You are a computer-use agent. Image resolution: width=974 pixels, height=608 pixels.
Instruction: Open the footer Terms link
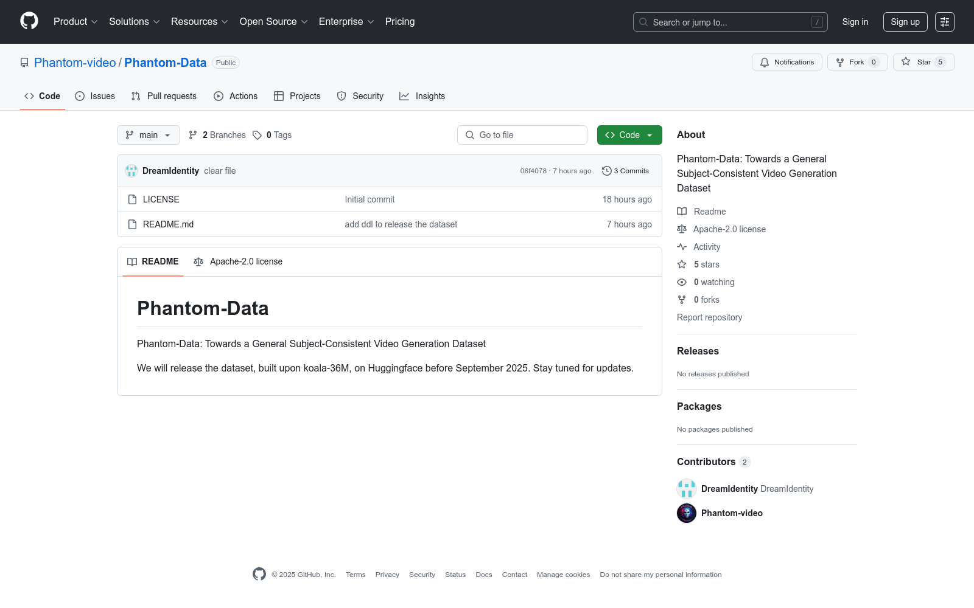point(356,575)
